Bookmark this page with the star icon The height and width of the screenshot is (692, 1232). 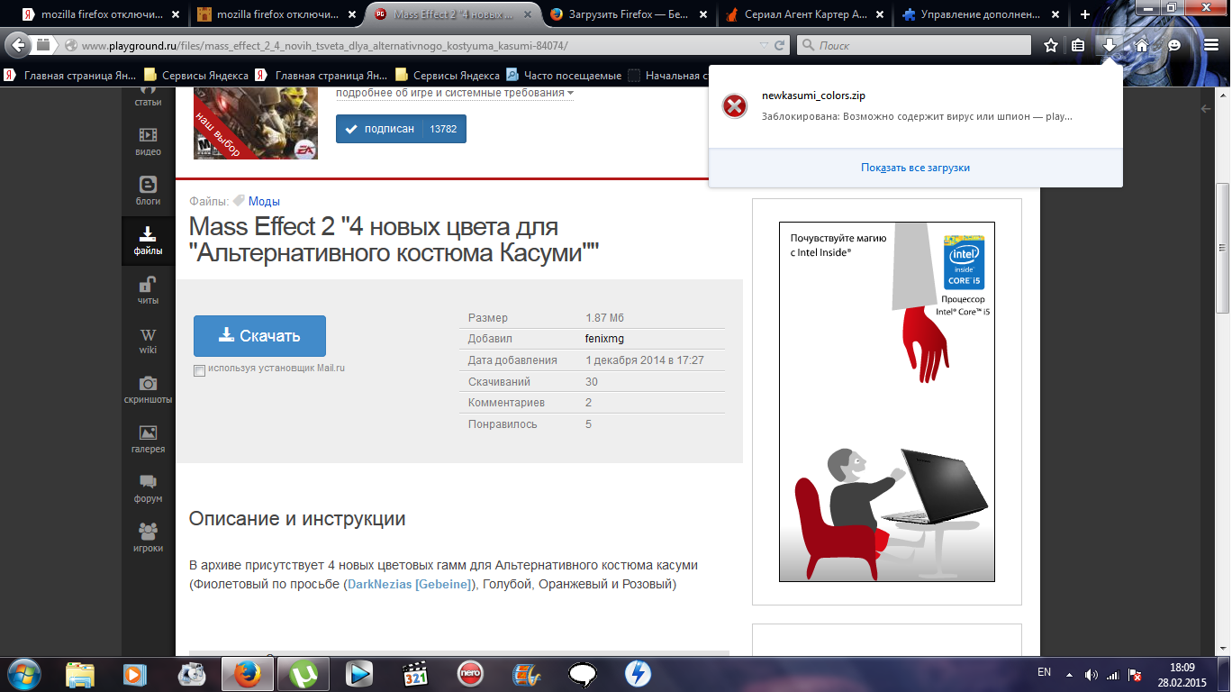click(x=1051, y=45)
